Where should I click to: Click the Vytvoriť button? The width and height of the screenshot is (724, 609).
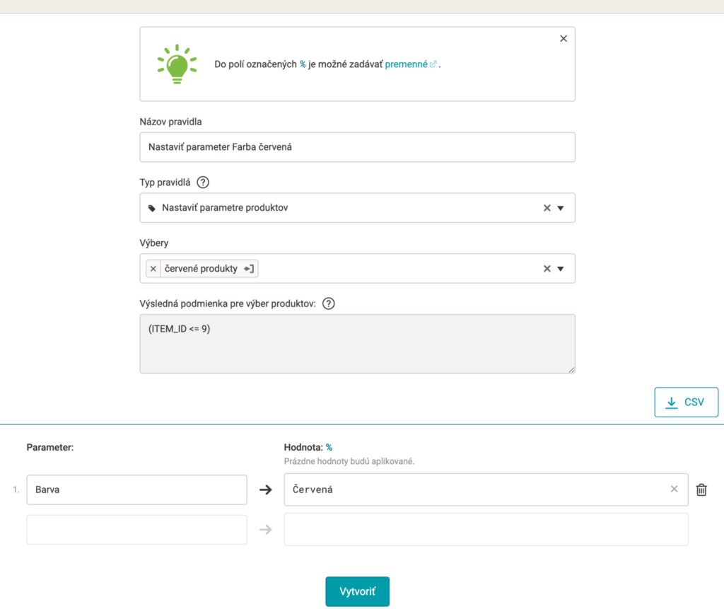click(x=357, y=591)
